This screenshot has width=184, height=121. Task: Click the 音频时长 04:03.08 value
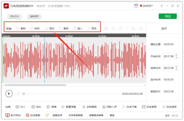(169, 91)
